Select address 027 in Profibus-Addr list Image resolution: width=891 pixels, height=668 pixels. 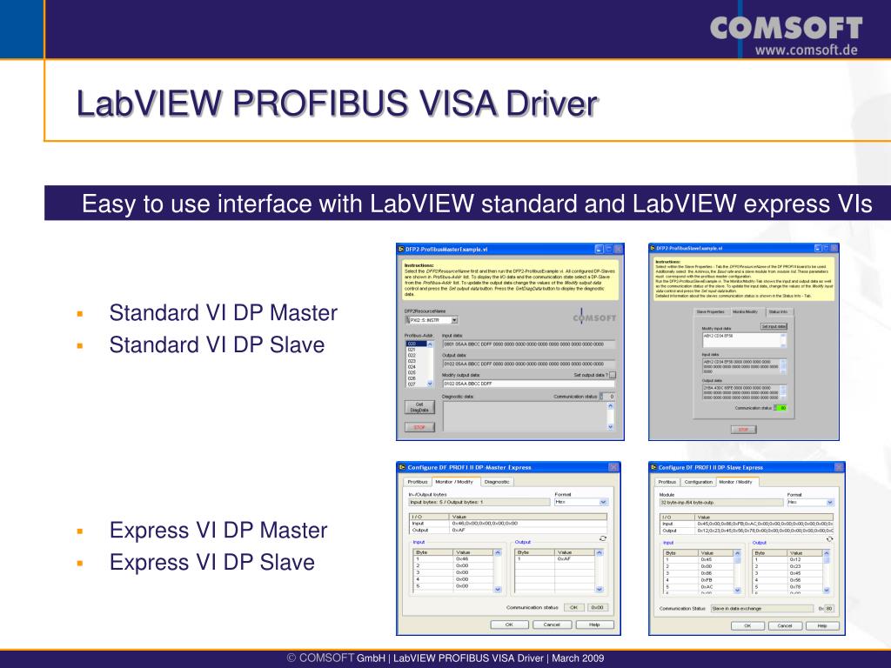click(417, 384)
